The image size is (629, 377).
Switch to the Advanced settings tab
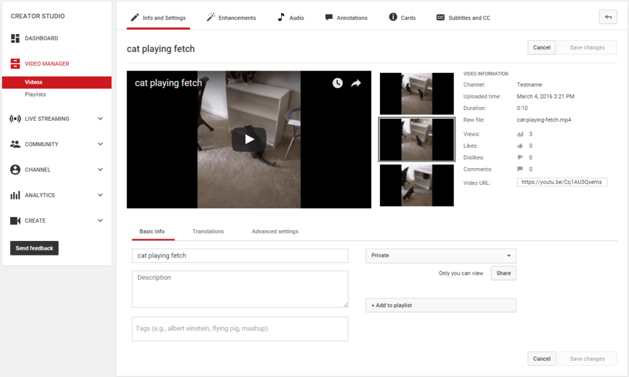pos(275,231)
